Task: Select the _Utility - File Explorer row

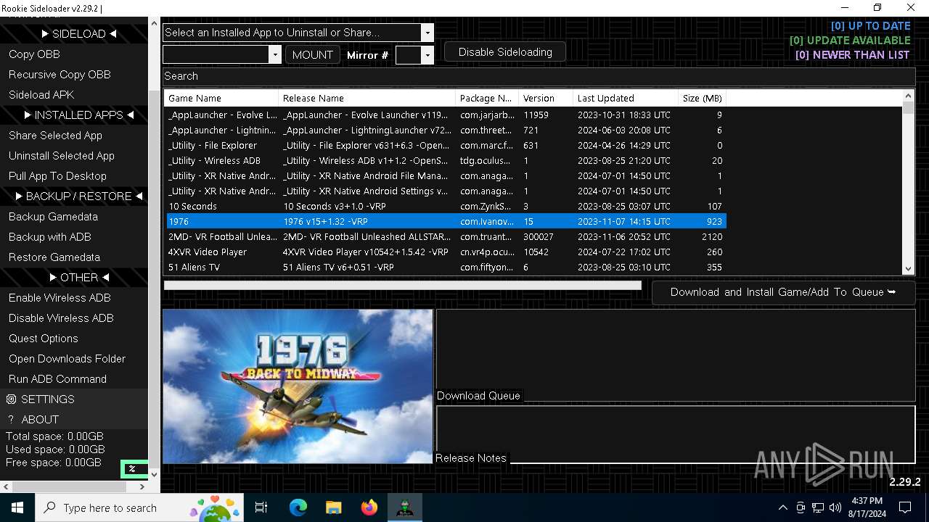Action: 446,146
